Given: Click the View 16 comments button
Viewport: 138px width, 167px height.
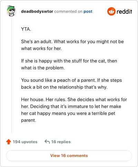Looking at the screenshot, I should coord(69,156).
